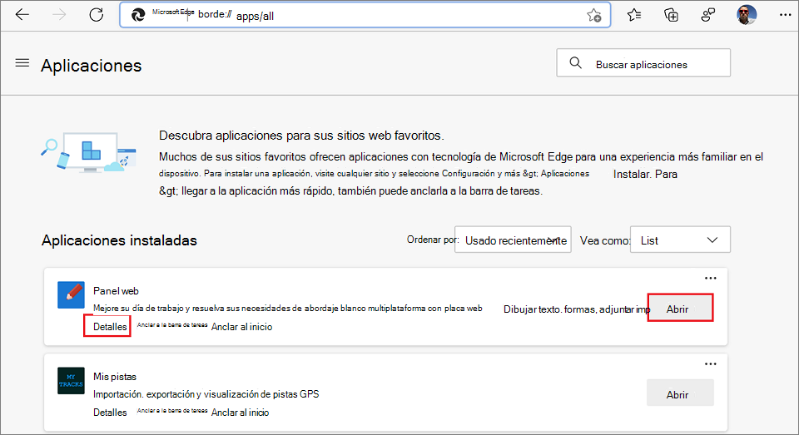Click the Edge logo in the address bar
This screenshot has width=799, height=435.
click(x=138, y=15)
